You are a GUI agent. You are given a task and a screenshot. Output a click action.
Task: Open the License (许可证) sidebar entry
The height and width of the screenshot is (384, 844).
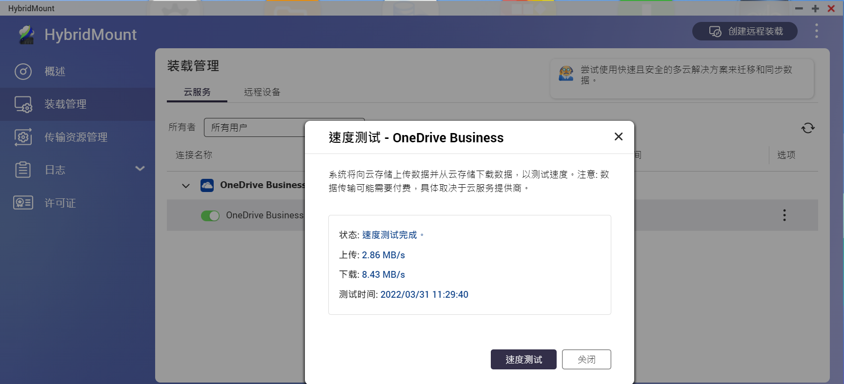point(78,203)
